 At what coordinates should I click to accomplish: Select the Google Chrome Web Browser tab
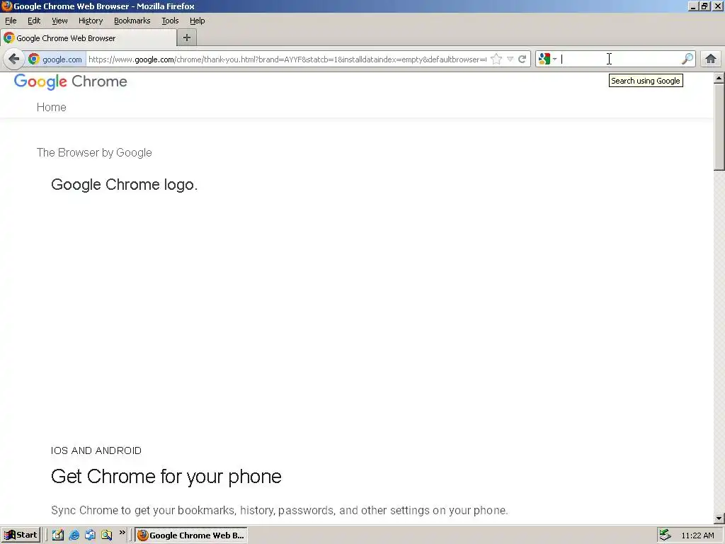tap(89, 38)
